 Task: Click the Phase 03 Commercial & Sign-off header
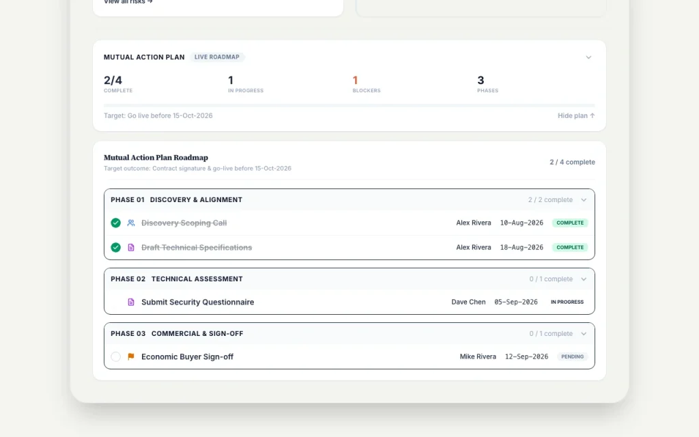[349, 333]
